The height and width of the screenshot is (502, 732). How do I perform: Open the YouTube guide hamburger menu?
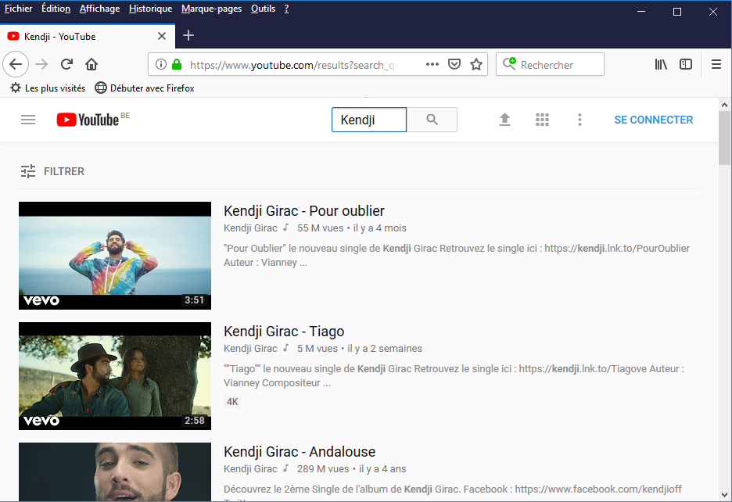click(x=28, y=120)
